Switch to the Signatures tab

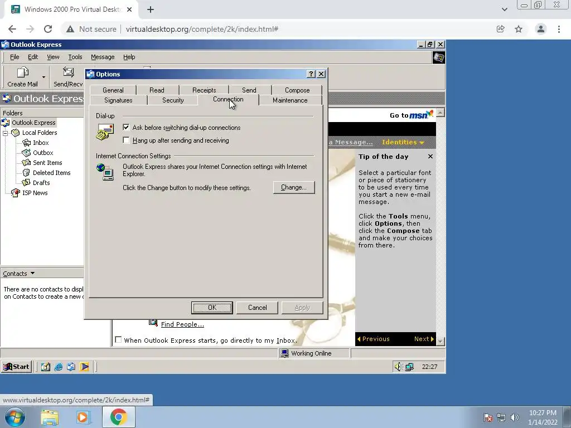118,100
